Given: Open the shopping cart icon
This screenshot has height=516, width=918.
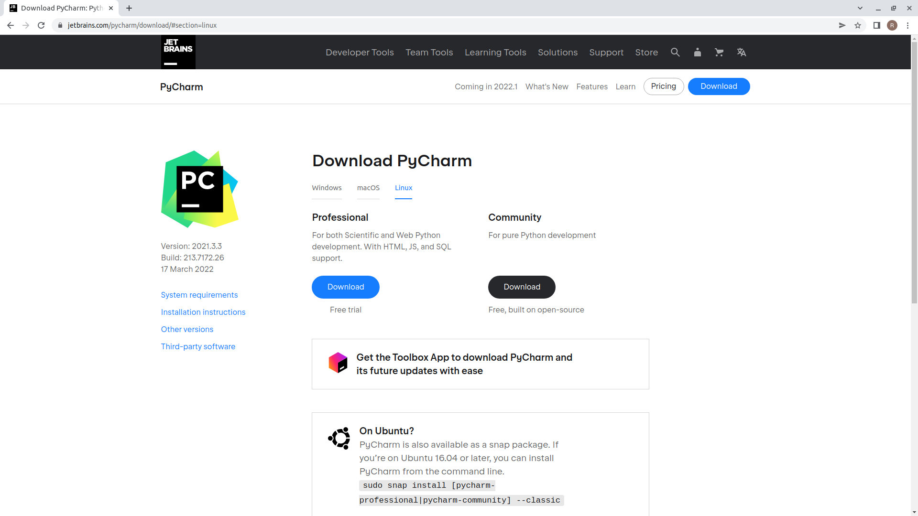Looking at the screenshot, I should pos(719,52).
